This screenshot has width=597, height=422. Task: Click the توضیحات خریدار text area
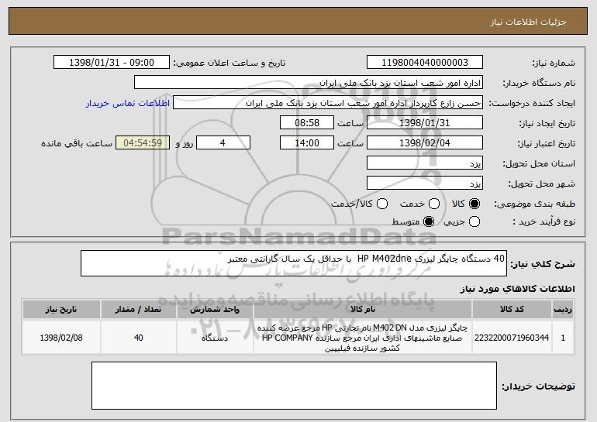(294, 386)
